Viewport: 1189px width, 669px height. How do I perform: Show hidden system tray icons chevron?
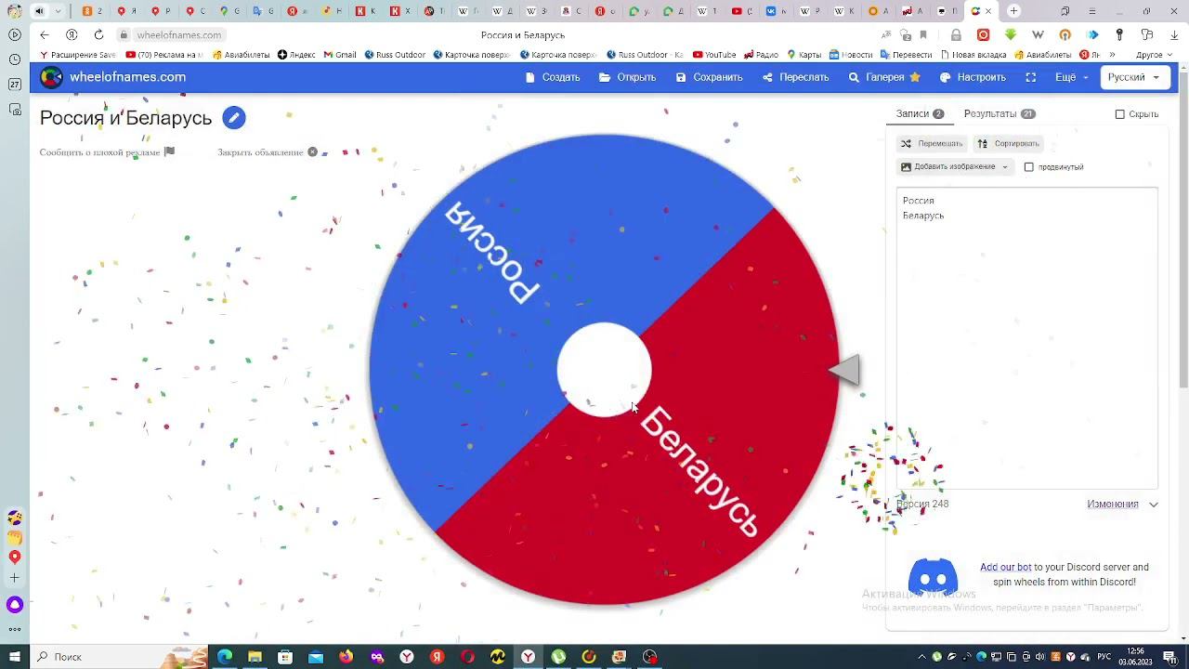(921, 657)
